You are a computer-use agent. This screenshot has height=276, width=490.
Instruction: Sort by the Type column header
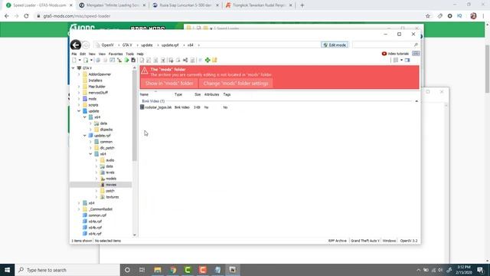click(178, 94)
